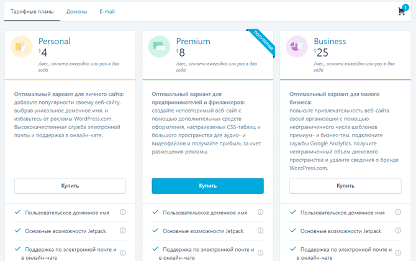Click Купить for Personal plan

point(70,186)
